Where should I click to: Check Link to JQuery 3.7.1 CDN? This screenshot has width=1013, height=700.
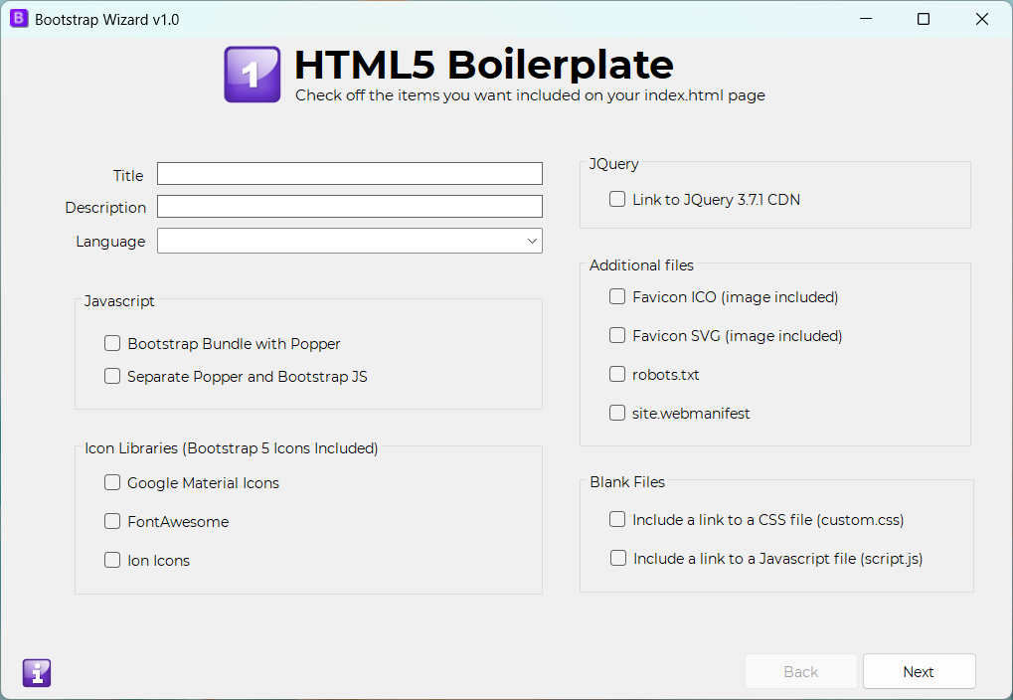click(x=617, y=200)
